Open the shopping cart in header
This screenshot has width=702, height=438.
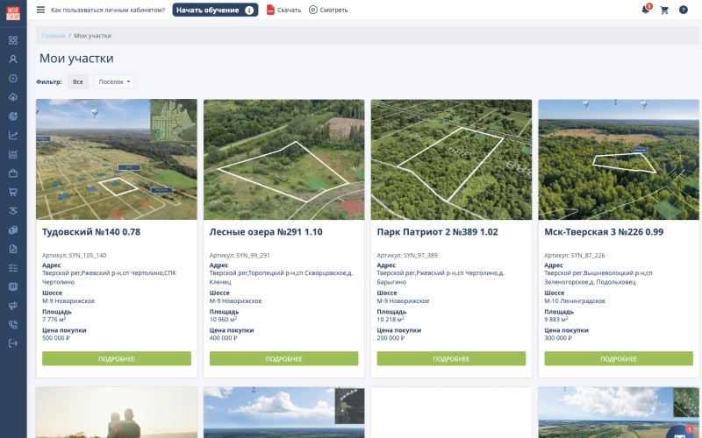point(664,10)
